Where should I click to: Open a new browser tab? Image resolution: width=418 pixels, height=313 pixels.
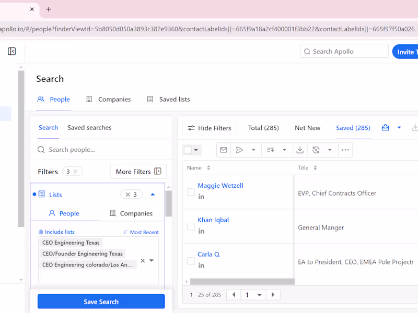click(x=49, y=9)
